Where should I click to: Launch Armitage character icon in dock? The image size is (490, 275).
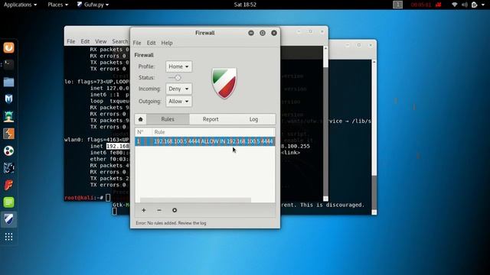point(8,117)
